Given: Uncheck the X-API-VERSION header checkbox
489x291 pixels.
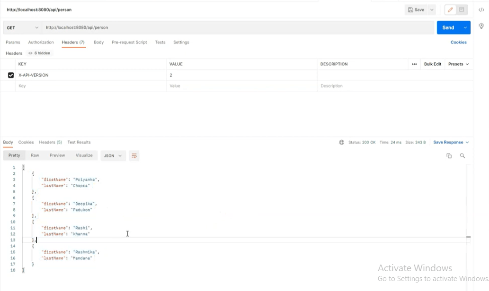Looking at the screenshot, I should (x=11, y=75).
